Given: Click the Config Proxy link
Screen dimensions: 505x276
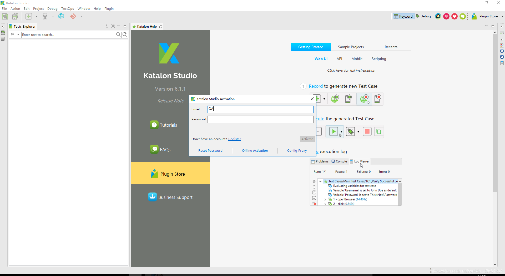Looking at the screenshot, I should (297, 151).
